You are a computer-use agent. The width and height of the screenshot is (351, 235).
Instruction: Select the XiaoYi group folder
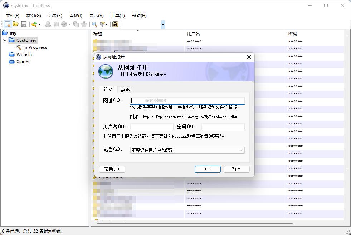point(24,61)
